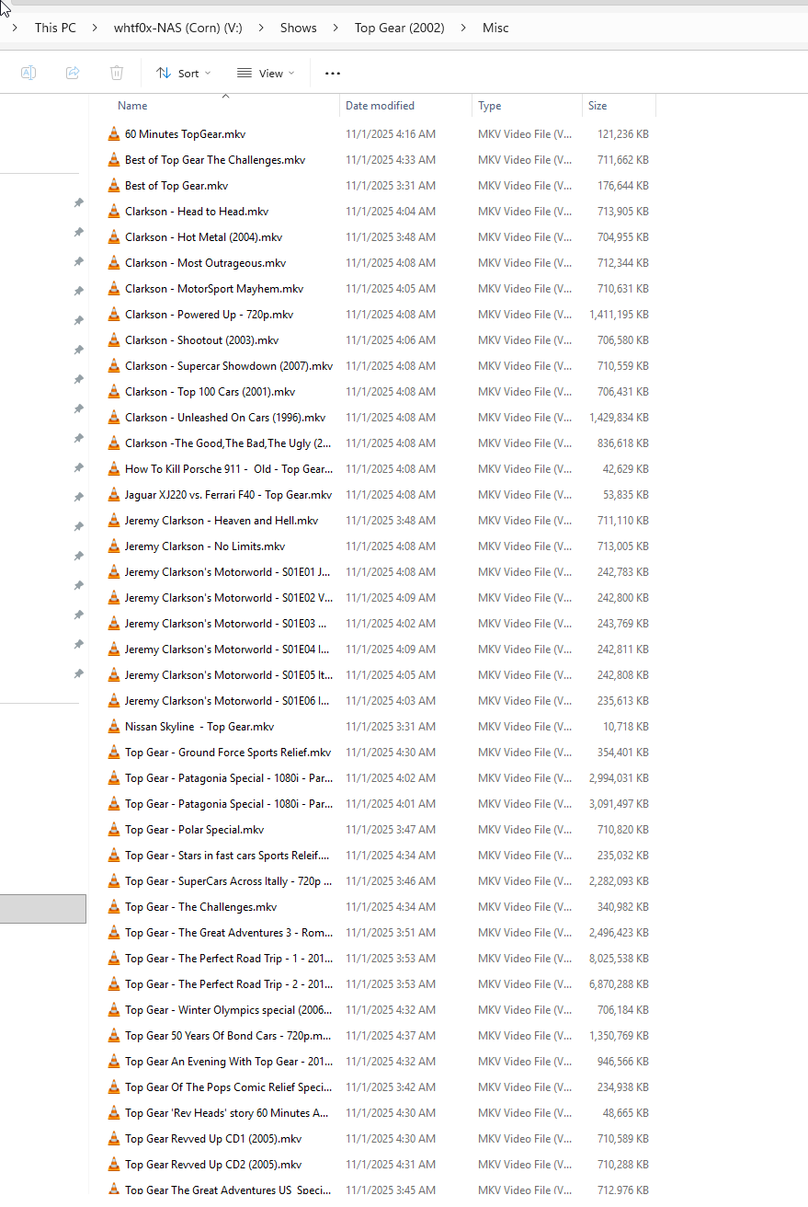Viewport: 808px width, 1207px height.
Task: Click the Rename icon in the toolbar
Action: pos(28,73)
